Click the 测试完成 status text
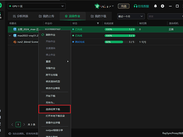Image resolution: width=183 pixels, height=137 pixels. coord(80,42)
